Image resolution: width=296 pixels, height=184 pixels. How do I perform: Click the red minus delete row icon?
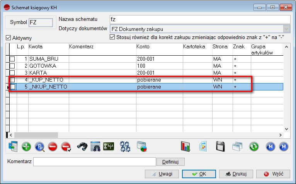click(x=53, y=147)
